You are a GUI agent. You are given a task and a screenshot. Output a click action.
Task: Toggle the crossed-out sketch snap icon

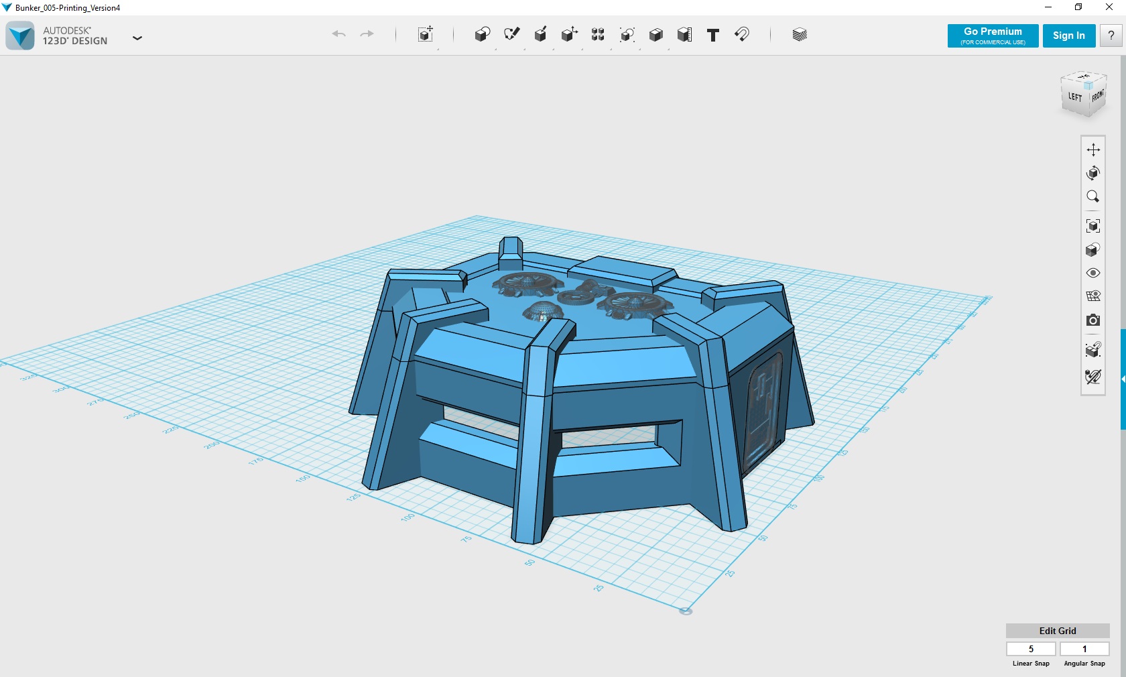1093,377
